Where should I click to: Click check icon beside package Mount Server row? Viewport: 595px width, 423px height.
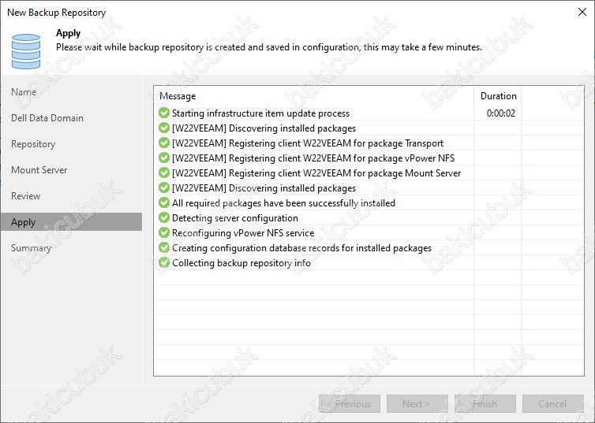coord(164,173)
